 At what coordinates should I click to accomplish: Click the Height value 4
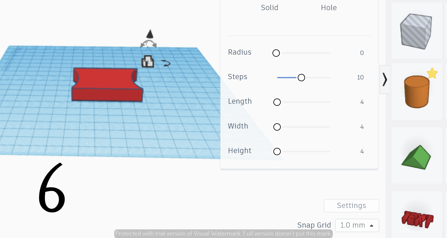point(362,151)
